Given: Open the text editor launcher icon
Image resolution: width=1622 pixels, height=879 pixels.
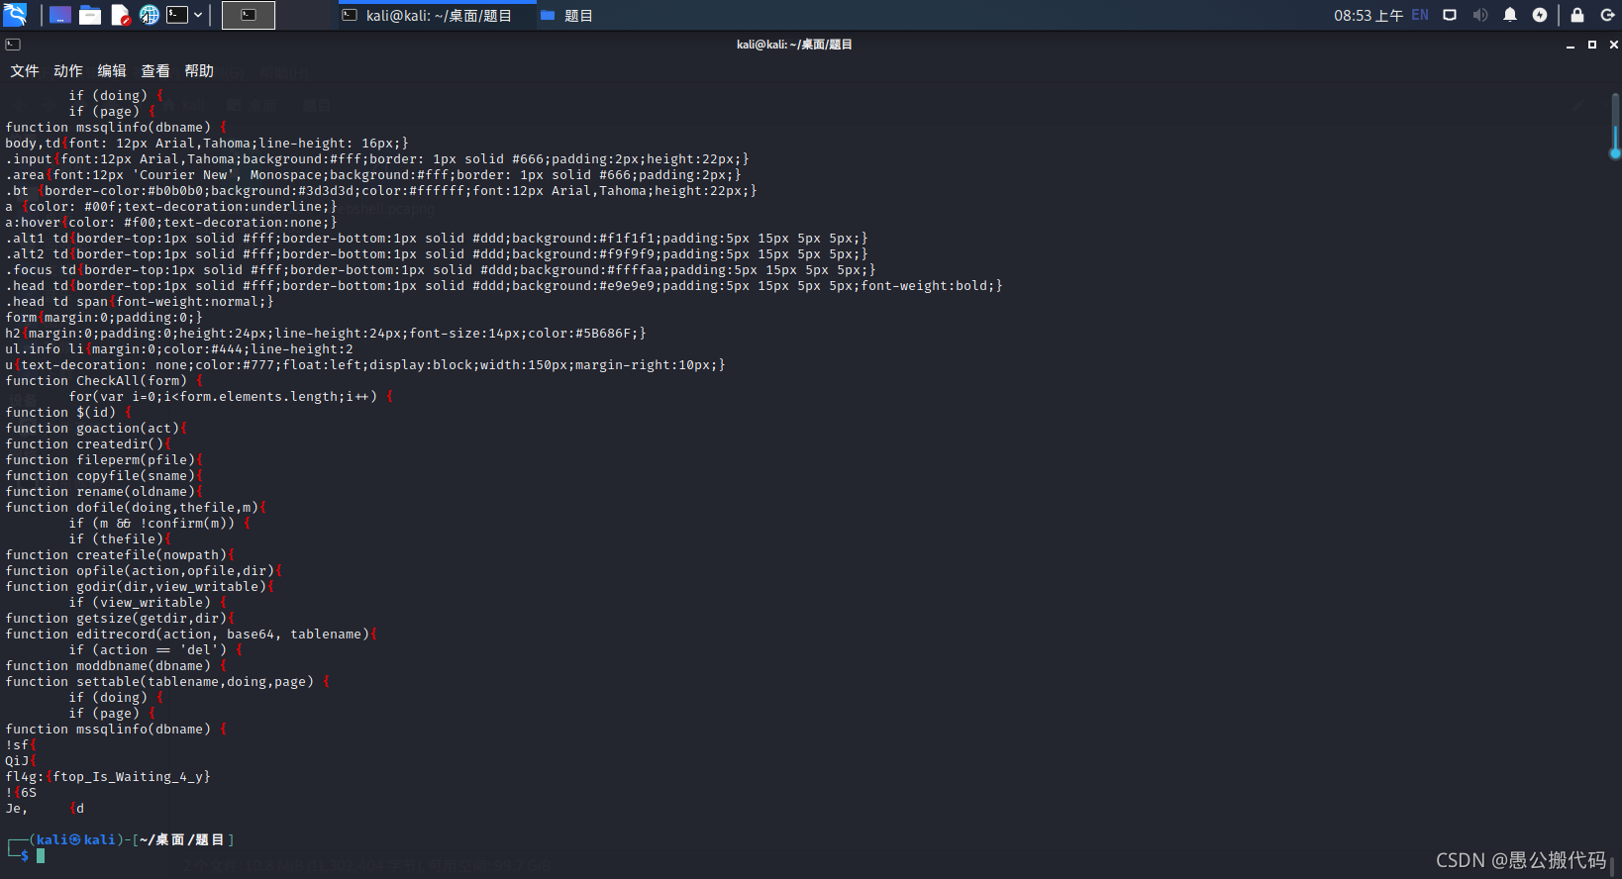Looking at the screenshot, I should 120,15.
